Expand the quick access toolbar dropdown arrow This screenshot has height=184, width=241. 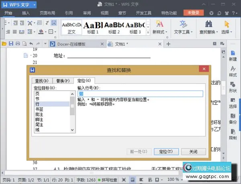[45, 44]
